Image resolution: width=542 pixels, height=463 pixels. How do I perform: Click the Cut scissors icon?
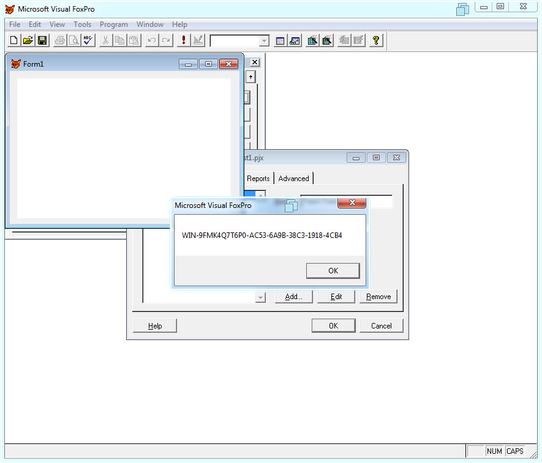(x=105, y=40)
